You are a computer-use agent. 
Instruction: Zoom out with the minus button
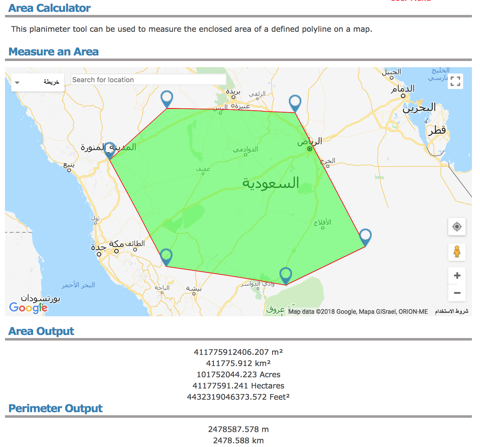457,293
